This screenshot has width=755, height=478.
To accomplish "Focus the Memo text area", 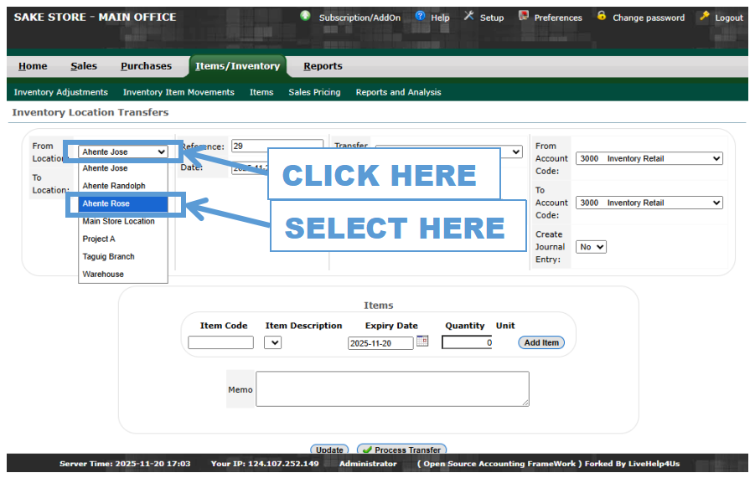I will point(392,388).
